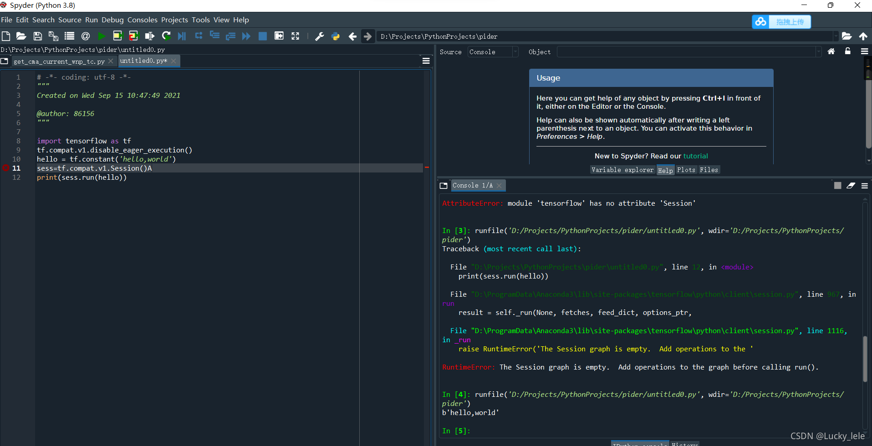
Task: Open the PYTHONPATH manager
Action: [336, 36]
